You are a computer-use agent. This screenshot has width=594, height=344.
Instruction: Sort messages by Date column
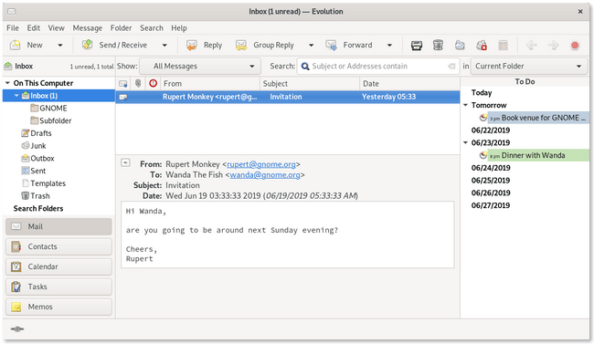click(x=409, y=84)
